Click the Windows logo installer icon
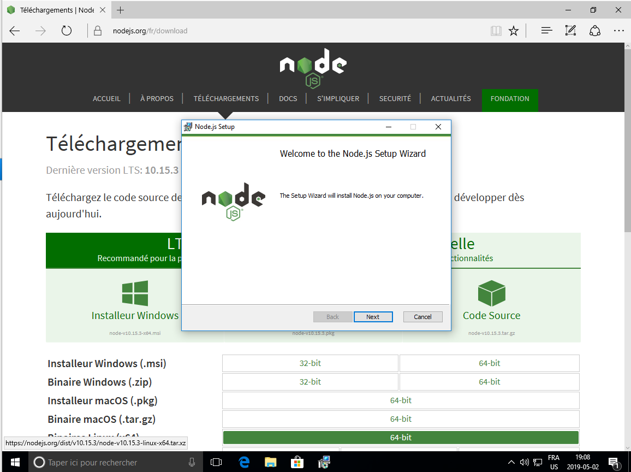 135,293
